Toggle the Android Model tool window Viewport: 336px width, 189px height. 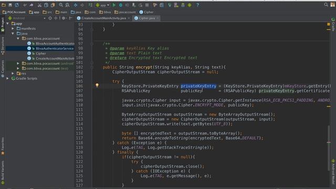(x=333, y=172)
